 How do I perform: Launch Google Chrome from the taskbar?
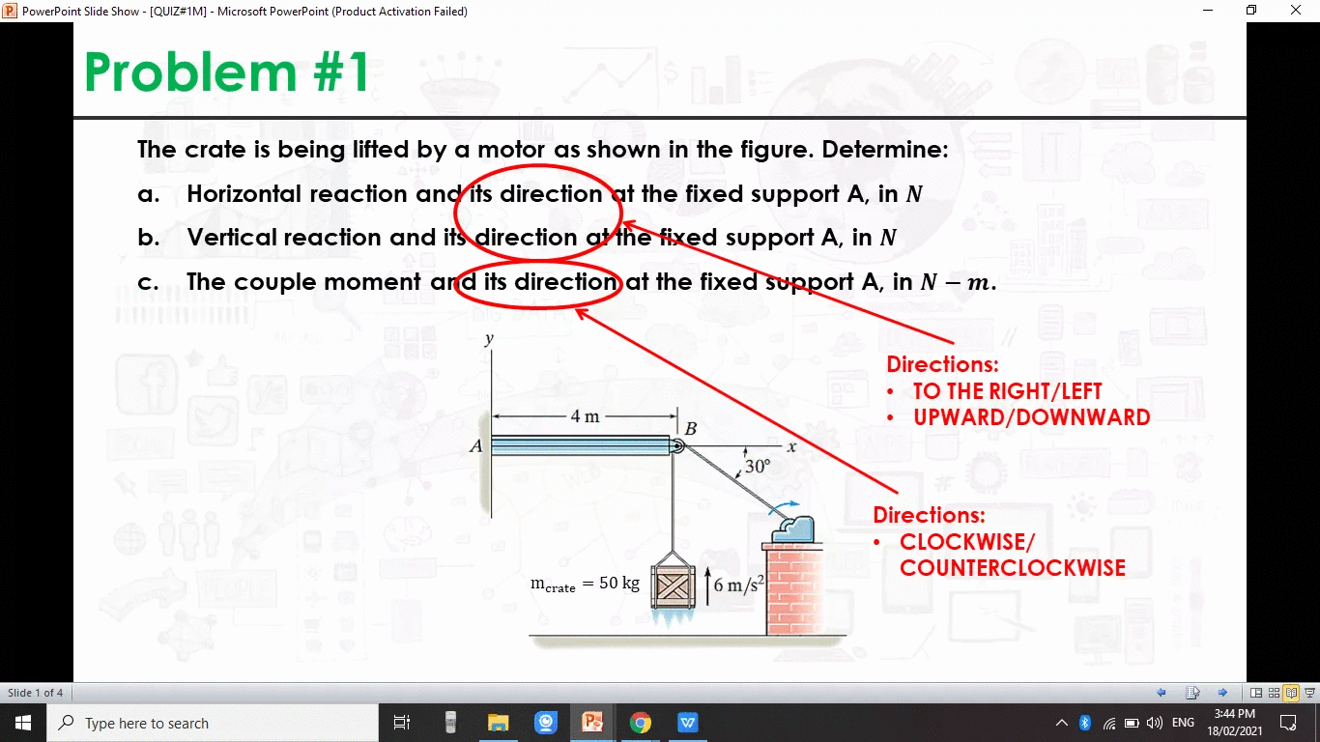pyautogui.click(x=640, y=722)
